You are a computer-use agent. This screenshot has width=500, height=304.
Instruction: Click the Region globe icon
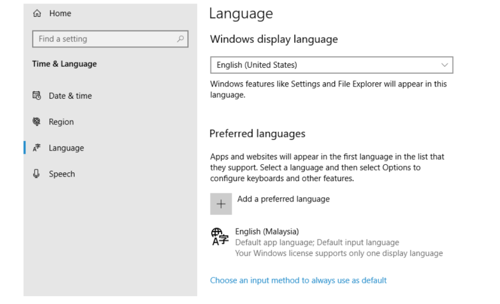tap(37, 122)
